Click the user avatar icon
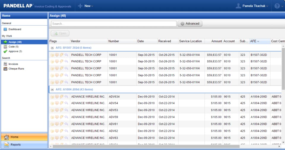The image size is (285, 150). (x=238, y=6)
